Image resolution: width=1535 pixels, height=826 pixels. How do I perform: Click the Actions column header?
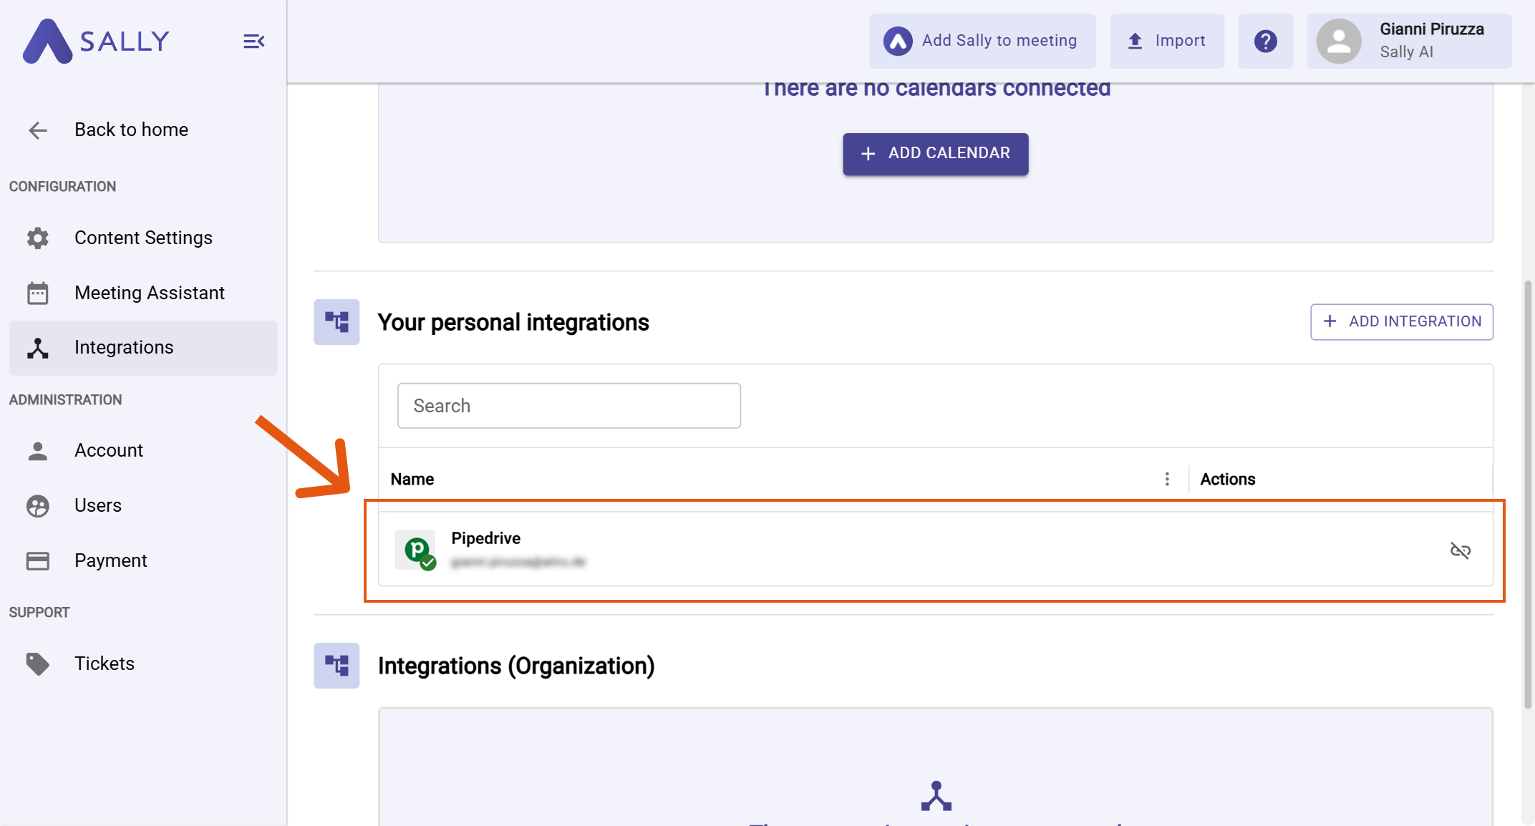click(1228, 479)
